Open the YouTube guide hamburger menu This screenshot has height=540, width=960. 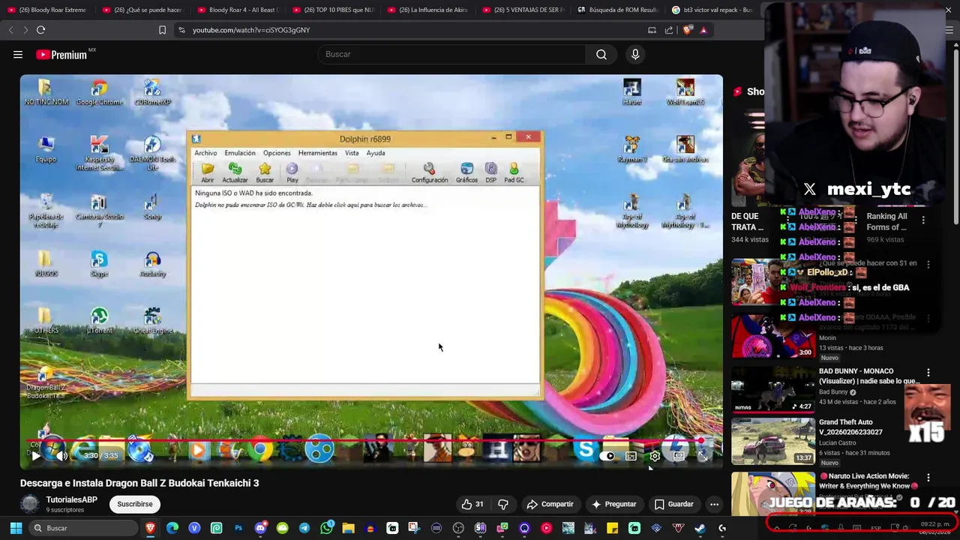(18, 54)
